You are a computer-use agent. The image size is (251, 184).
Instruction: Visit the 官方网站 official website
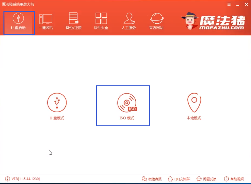[156, 22]
